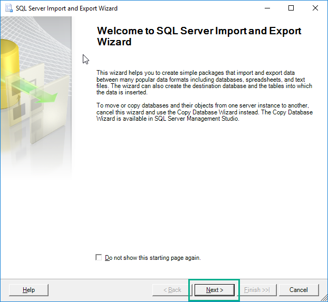Click the wizard icon in the title bar
This screenshot has width=328, height=302.
[8, 8]
